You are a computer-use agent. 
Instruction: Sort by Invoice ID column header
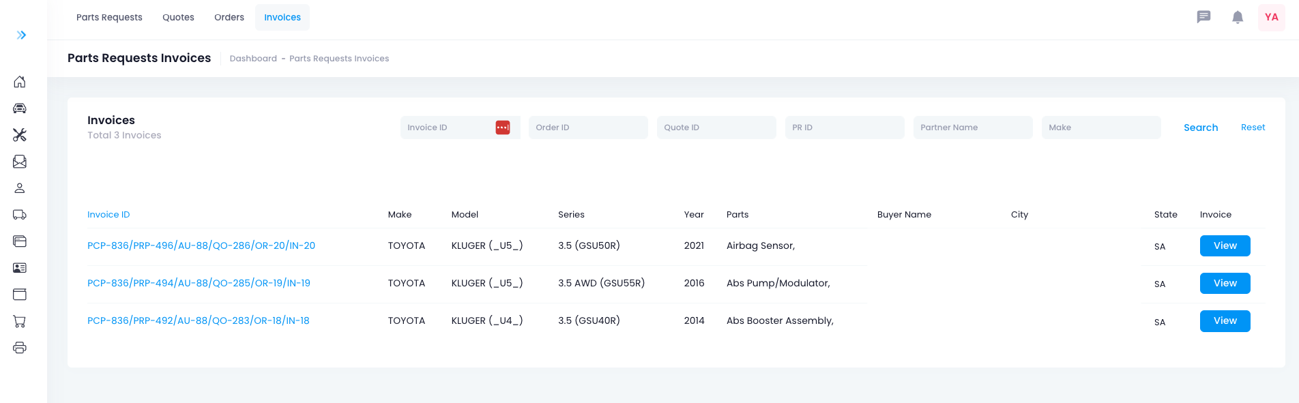pyautogui.click(x=108, y=215)
